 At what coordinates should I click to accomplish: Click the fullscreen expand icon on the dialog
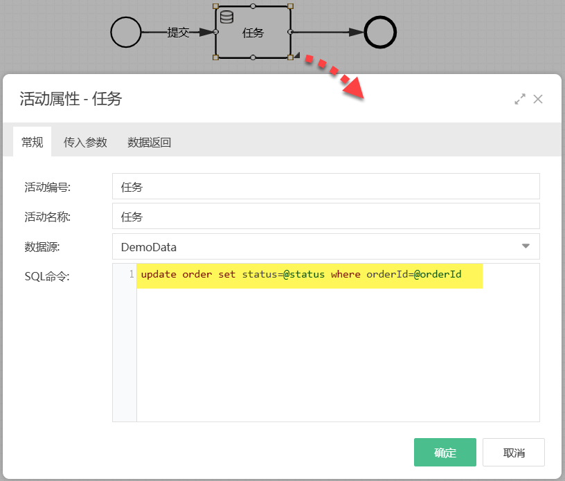click(x=520, y=99)
